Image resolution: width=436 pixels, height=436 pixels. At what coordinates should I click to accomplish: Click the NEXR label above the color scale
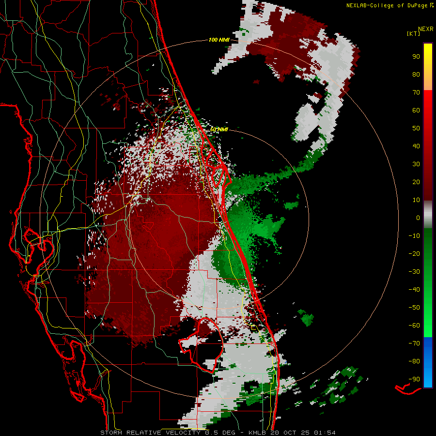point(425,29)
